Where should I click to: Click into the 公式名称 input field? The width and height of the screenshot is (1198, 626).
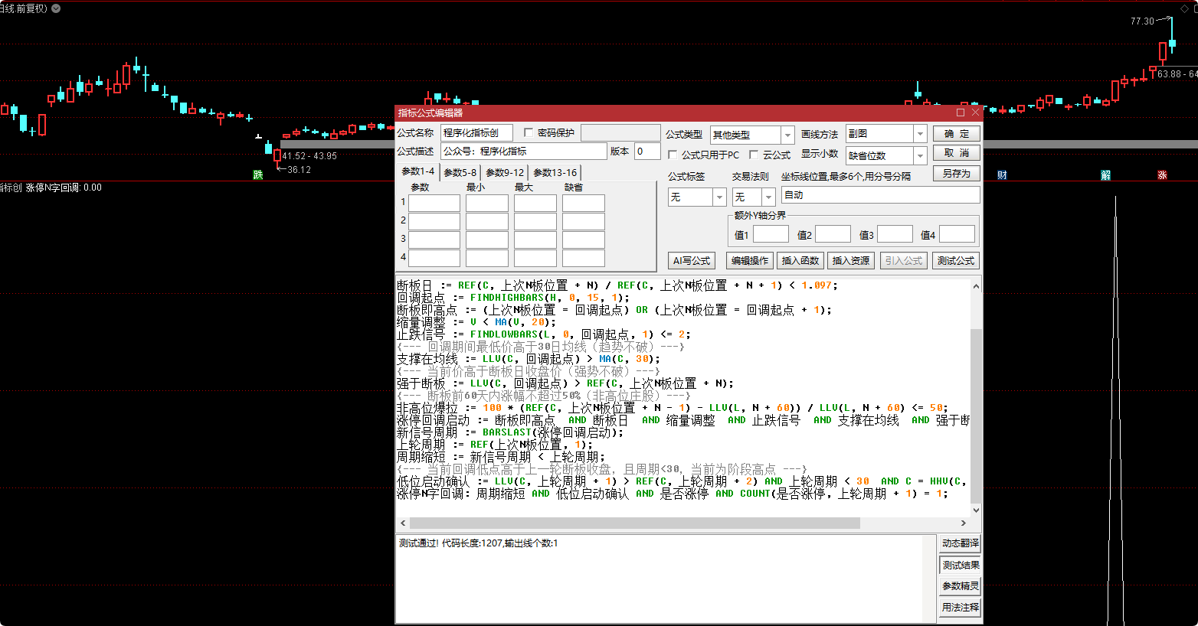pyautogui.click(x=476, y=133)
